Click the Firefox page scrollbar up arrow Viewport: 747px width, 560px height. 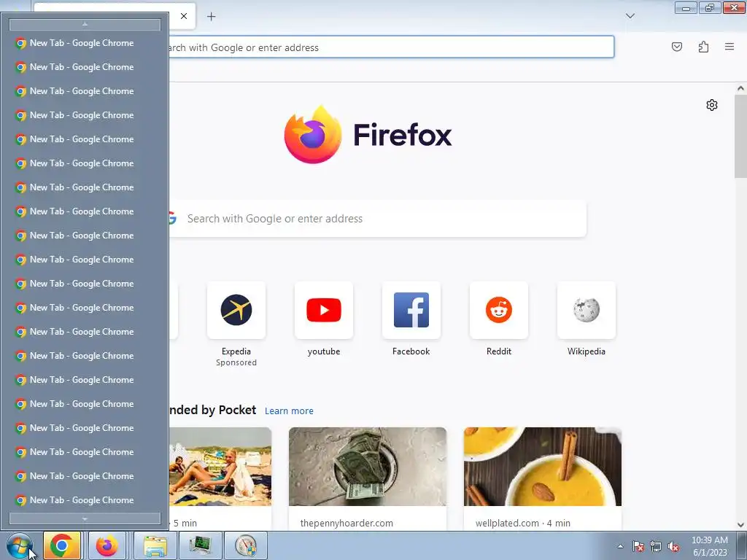coord(740,88)
